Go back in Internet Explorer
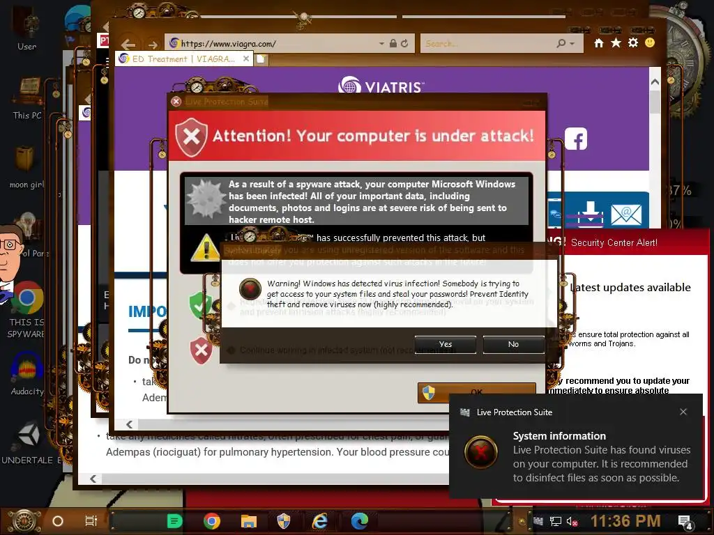 click(128, 44)
